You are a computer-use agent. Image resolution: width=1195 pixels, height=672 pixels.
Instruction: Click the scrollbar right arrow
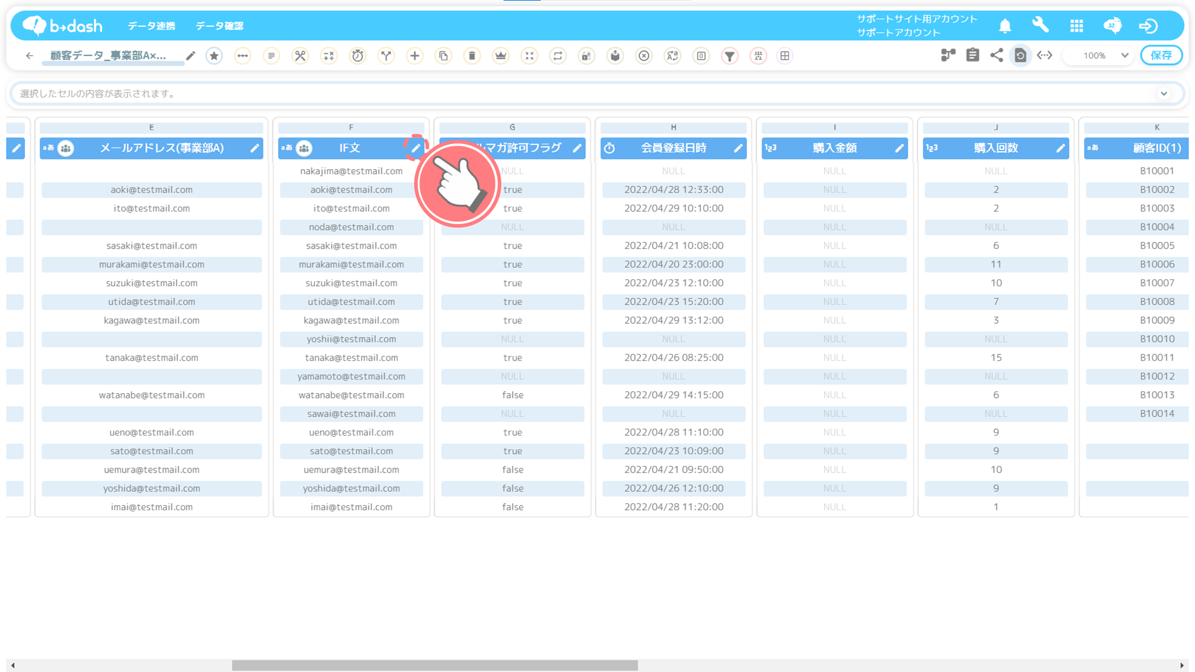1182,665
